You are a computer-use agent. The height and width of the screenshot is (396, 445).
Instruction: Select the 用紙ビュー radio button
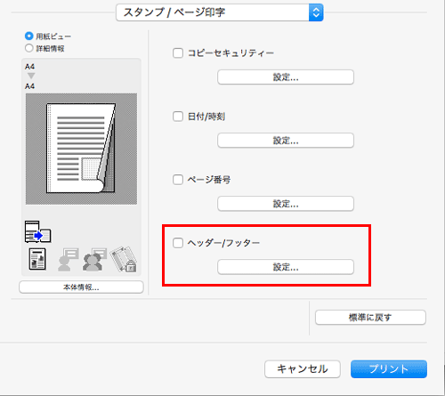(29, 36)
